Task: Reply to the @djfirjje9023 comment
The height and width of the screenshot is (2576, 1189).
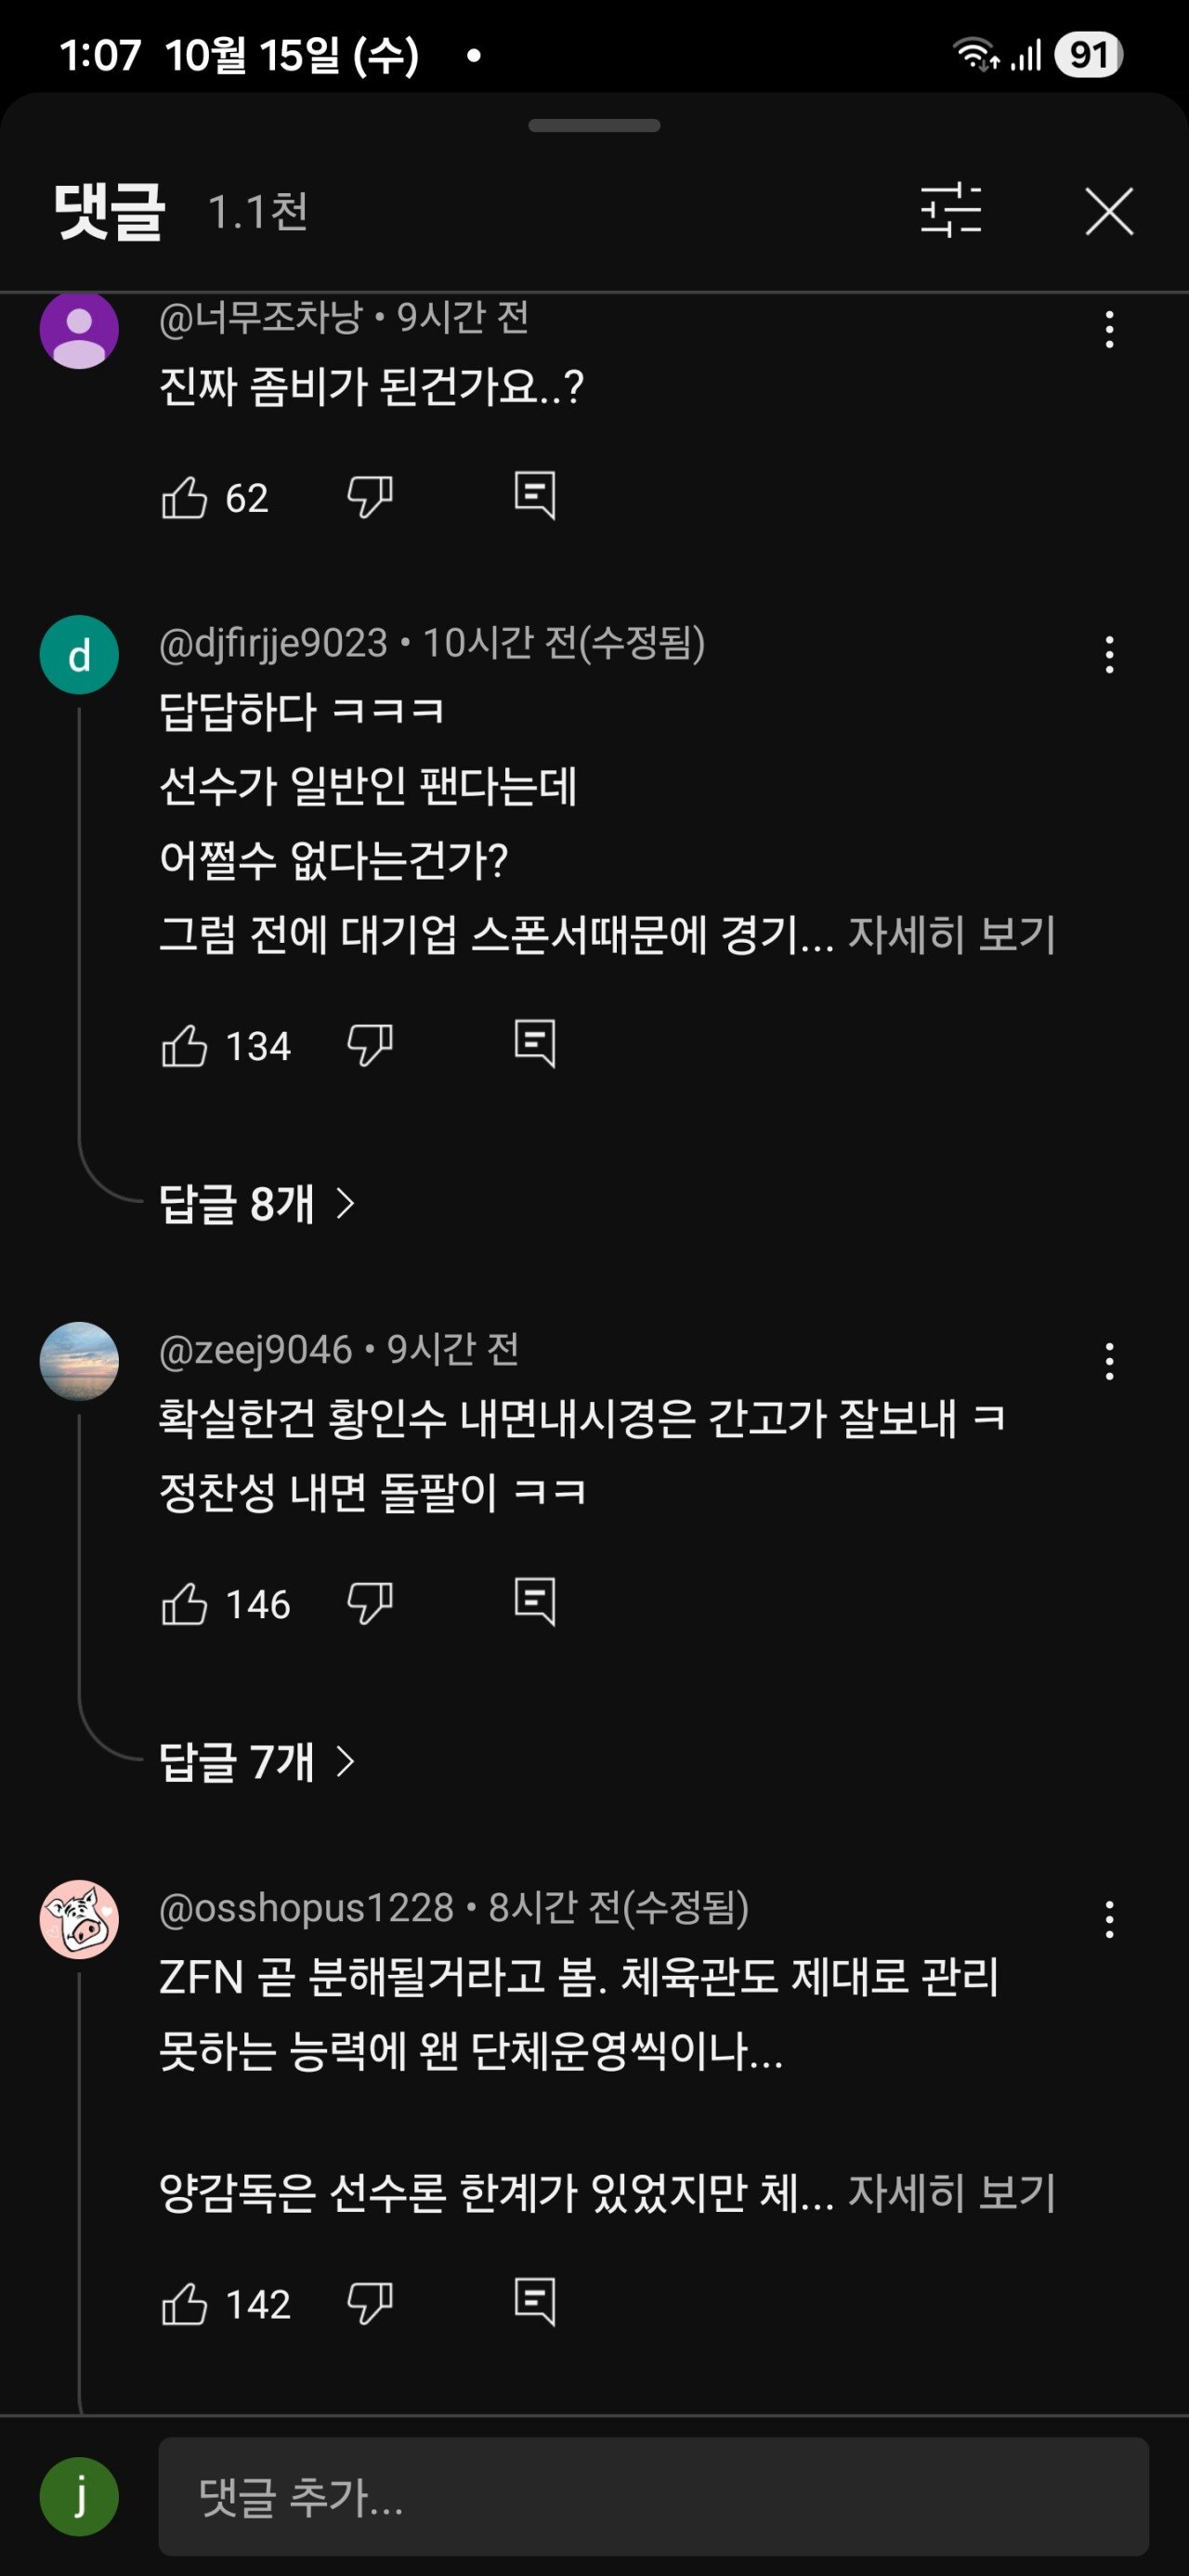Action: coord(534,1044)
